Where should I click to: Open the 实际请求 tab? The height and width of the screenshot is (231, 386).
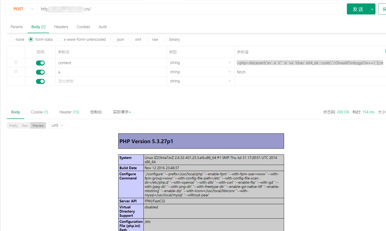pyautogui.click(x=122, y=112)
